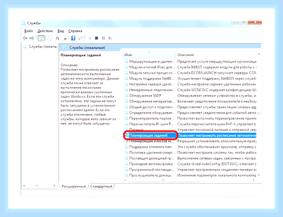This screenshot has width=283, height=217.
Task: Select the Планировщик классов м… service
Action: [x=152, y=141]
